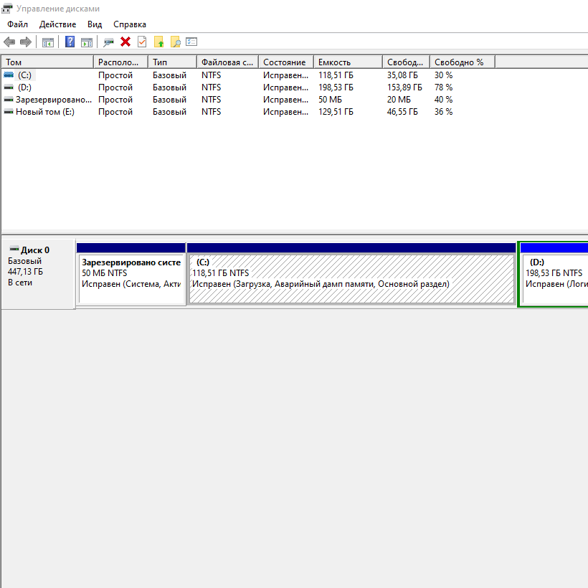The height and width of the screenshot is (588, 588).
Task: Click the 40 % free cell
Action: point(444,100)
